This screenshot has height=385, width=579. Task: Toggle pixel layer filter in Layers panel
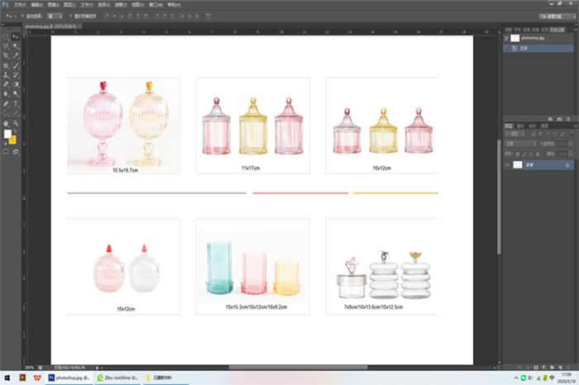tap(534, 134)
